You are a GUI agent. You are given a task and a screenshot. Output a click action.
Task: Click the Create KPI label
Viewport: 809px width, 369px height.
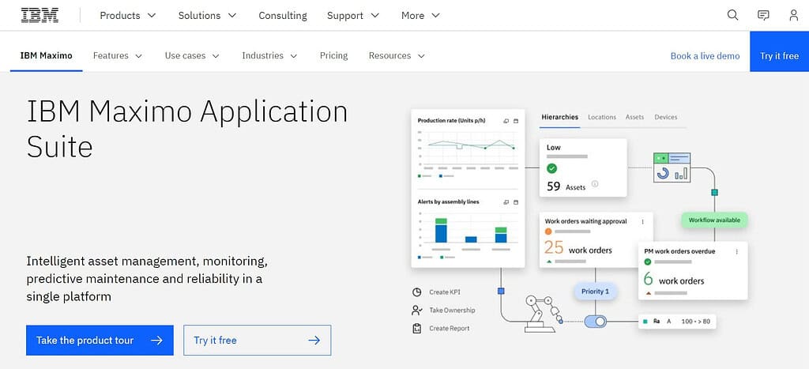(445, 292)
